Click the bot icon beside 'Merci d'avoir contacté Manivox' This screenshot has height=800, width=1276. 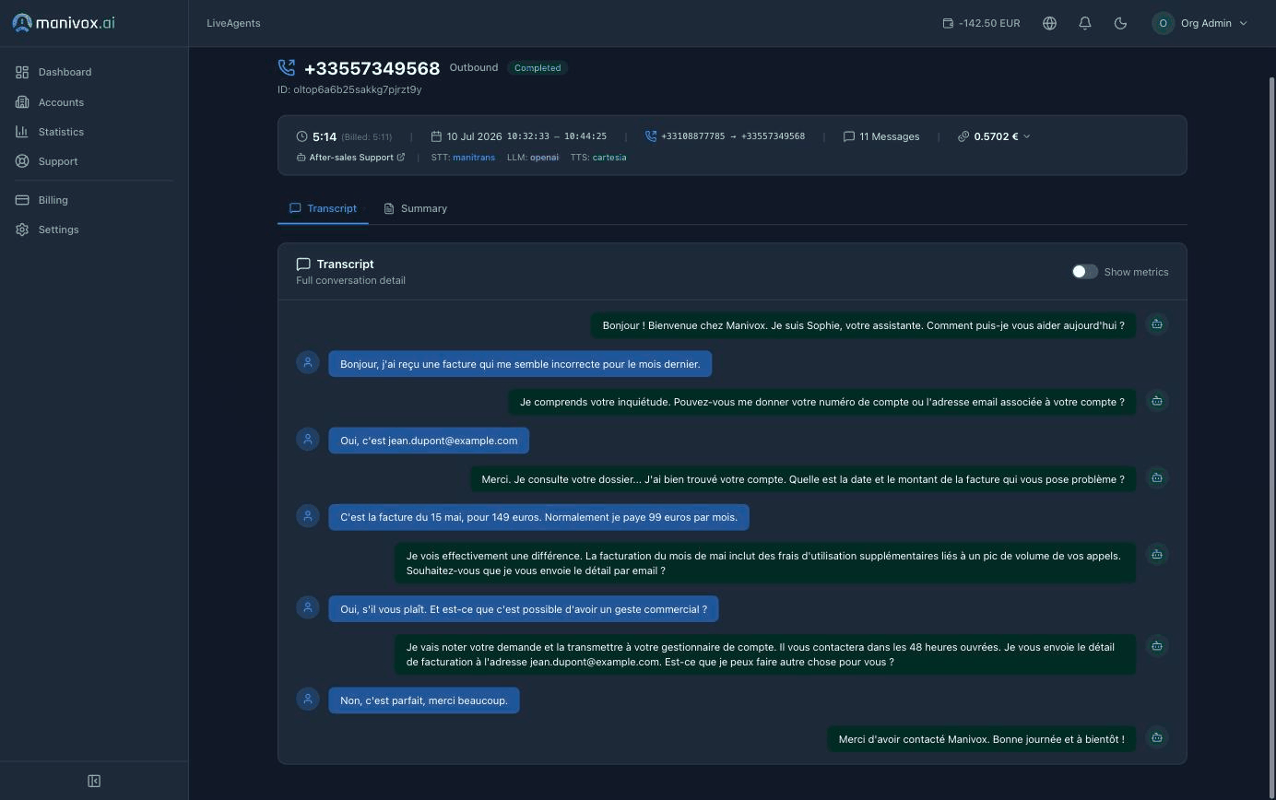coord(1157,737)
